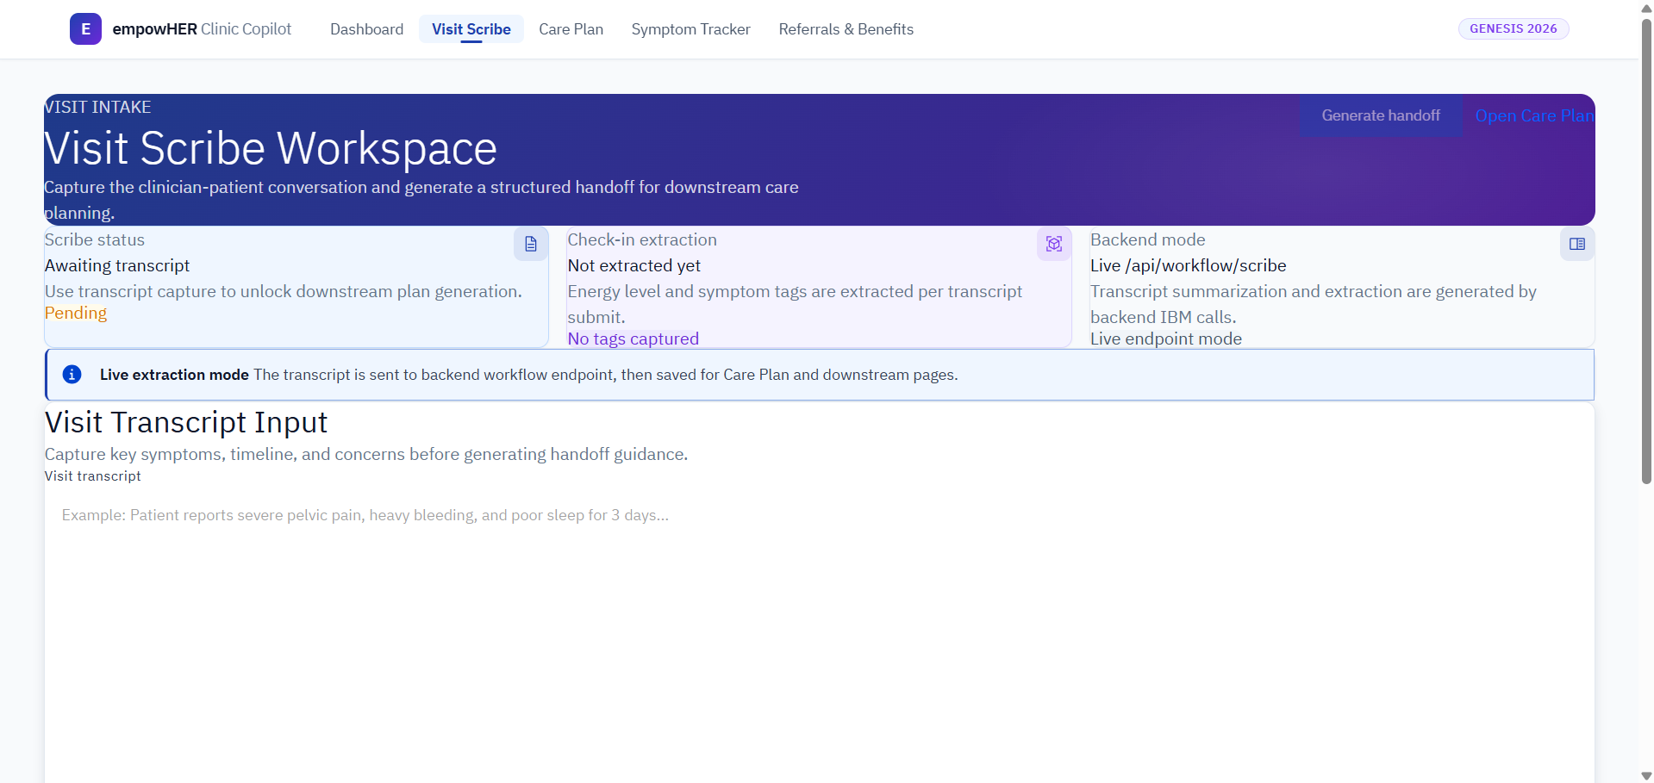
Task: Click the Scribe status card heading
Action: (x=95, y=240)
